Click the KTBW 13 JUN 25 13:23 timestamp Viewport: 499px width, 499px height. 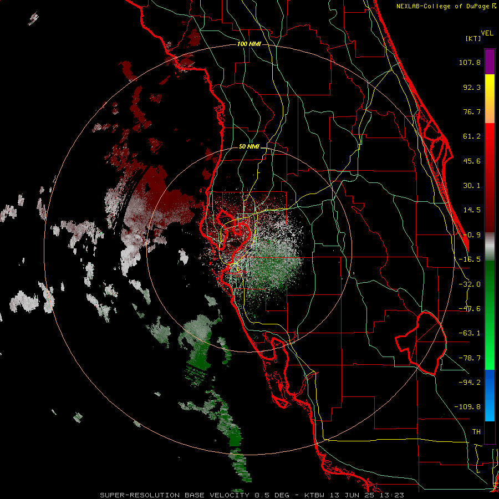[x=354, y=495]
